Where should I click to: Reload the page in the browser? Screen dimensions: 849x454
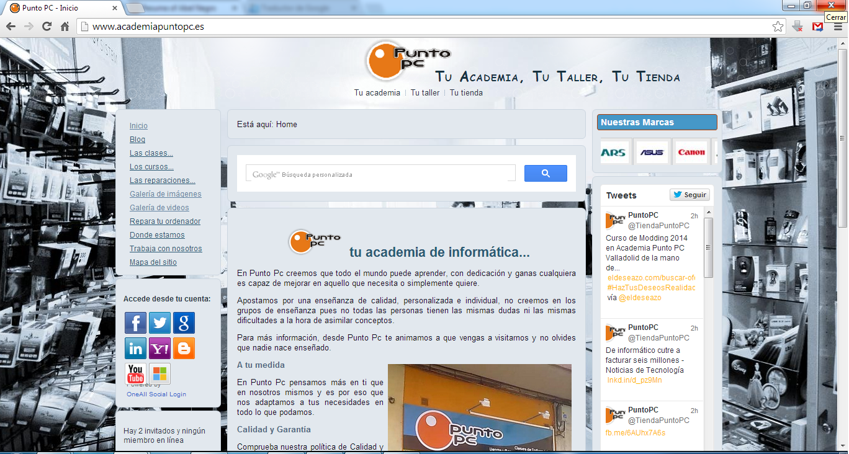coord(47,27)
